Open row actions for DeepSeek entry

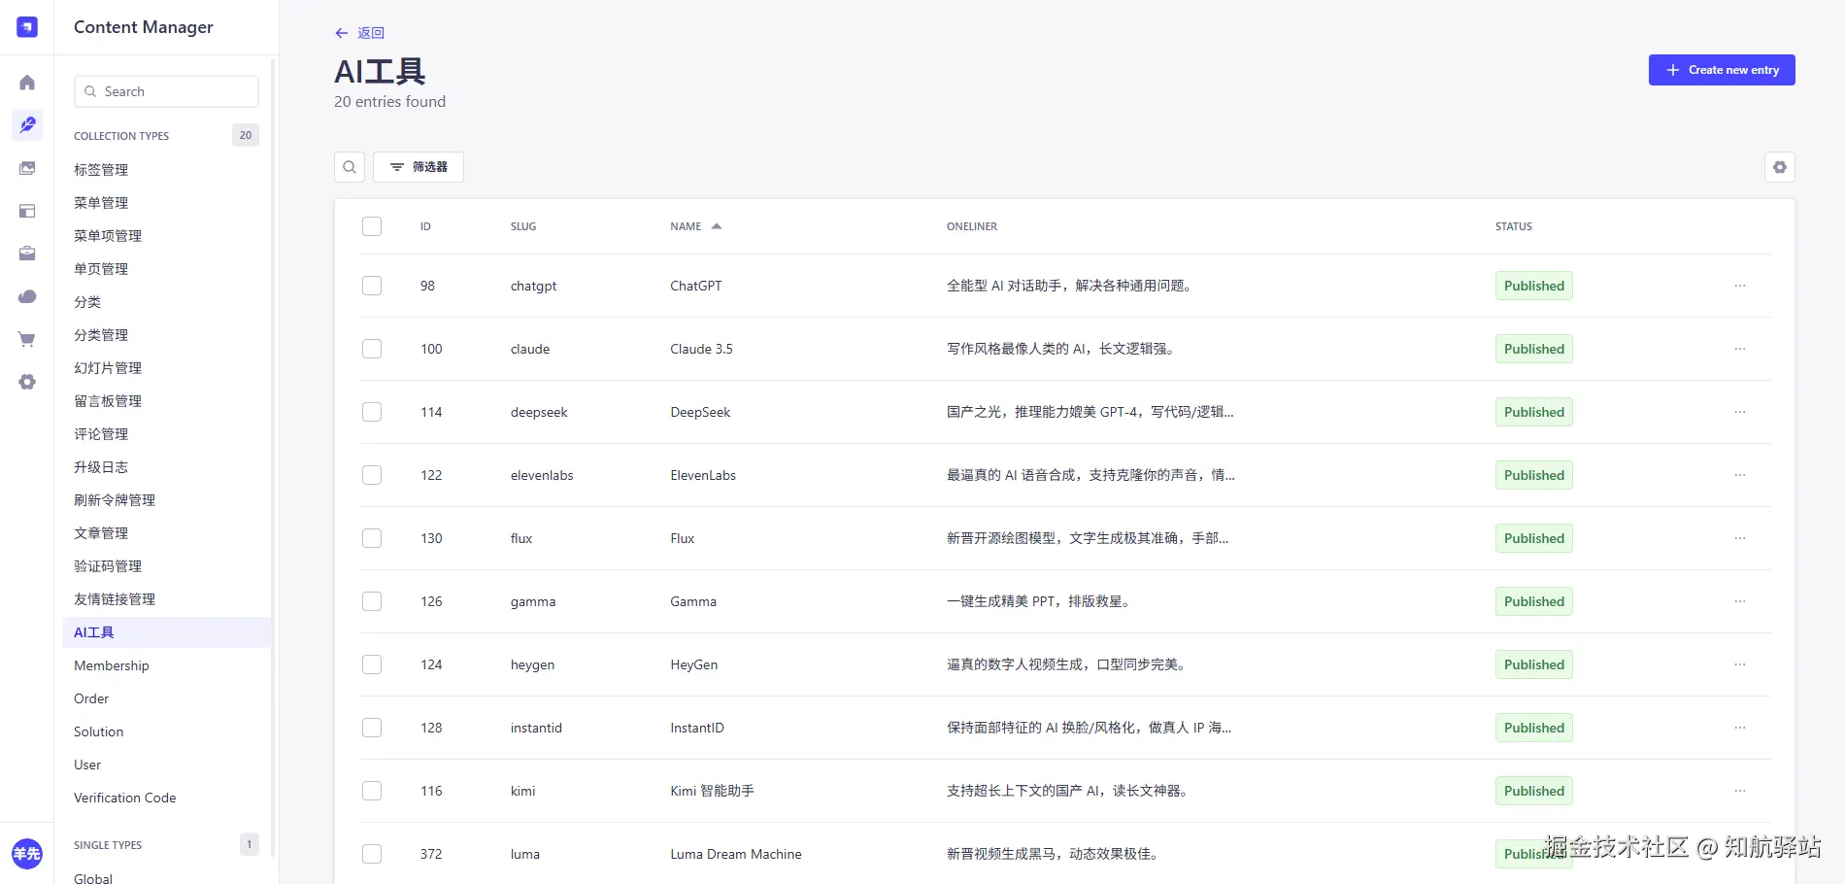pos(1740,412)
